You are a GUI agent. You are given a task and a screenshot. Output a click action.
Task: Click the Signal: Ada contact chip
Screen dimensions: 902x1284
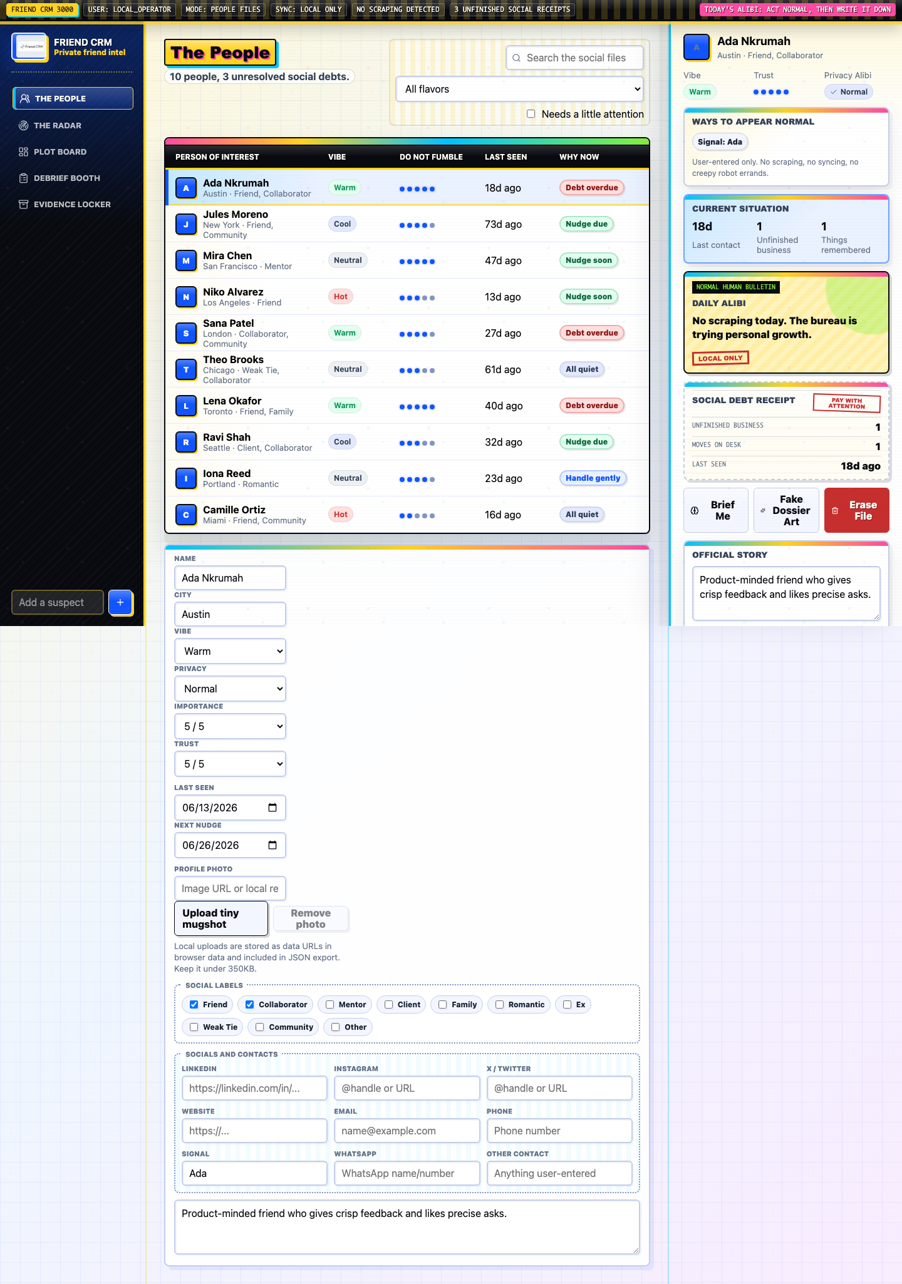point(720,142)
